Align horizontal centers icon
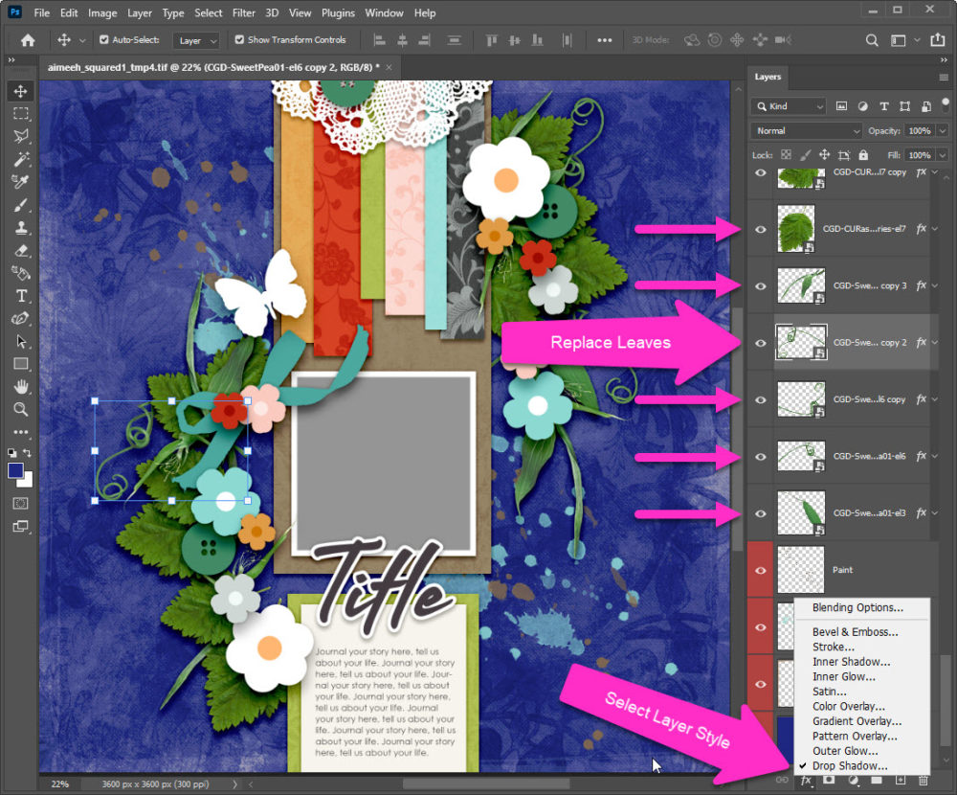Image resolution: width=957 pixels, height=795 pixels. 402,40
